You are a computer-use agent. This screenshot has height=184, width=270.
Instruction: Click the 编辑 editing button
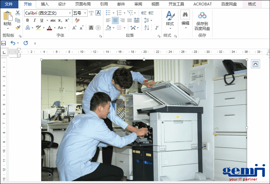tap(185, 19)
